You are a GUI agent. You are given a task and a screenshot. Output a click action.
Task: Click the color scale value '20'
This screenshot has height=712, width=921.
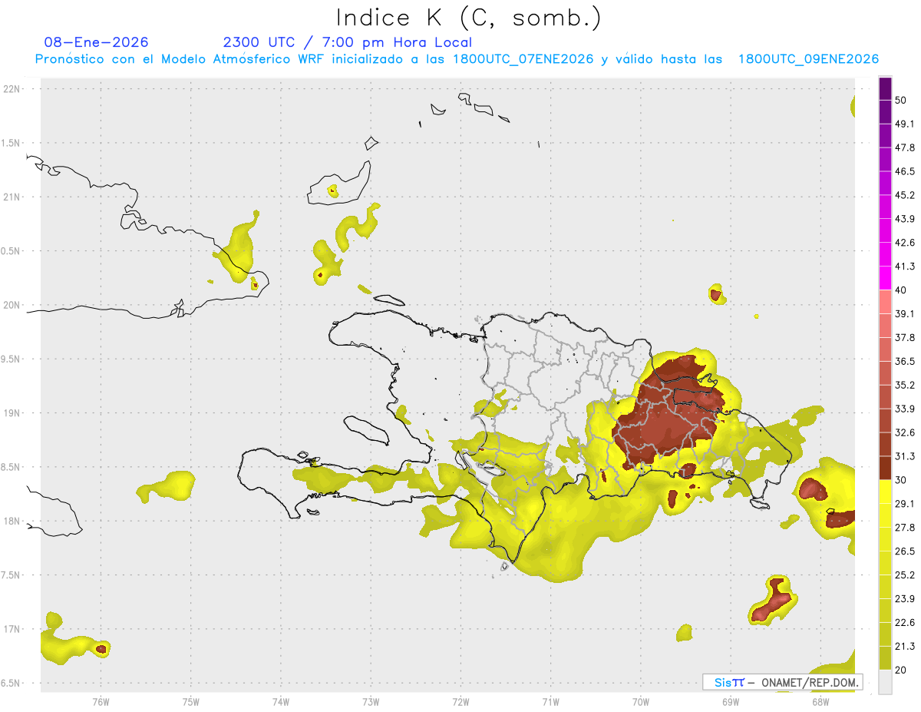901,671
